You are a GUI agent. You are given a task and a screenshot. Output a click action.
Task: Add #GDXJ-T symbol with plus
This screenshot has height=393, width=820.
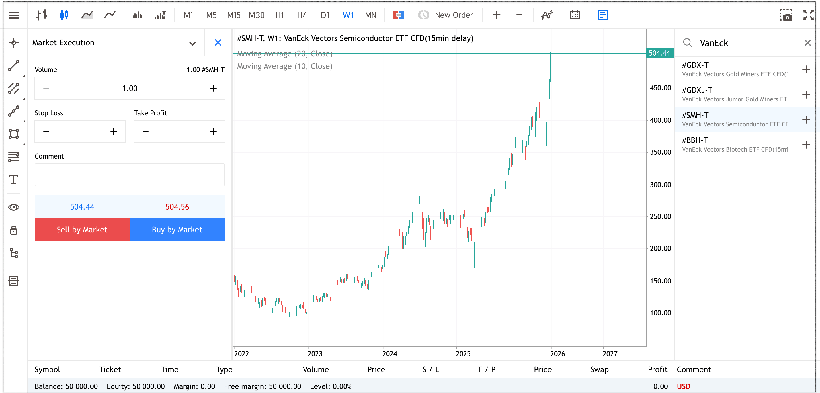(x=806, y=95)
